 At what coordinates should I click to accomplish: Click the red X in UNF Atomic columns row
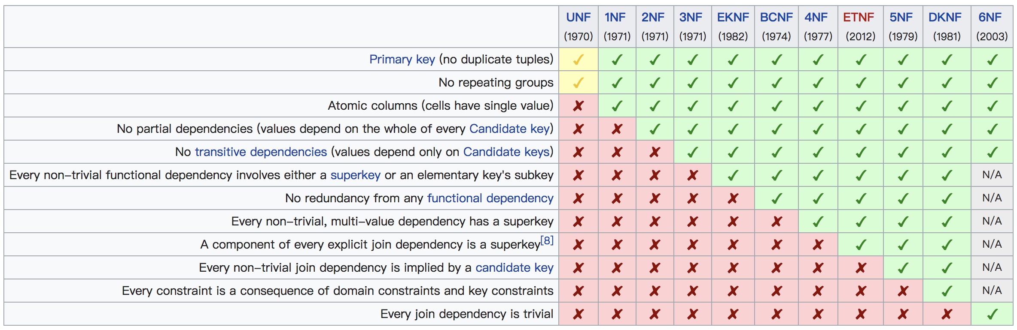(578, 106)
